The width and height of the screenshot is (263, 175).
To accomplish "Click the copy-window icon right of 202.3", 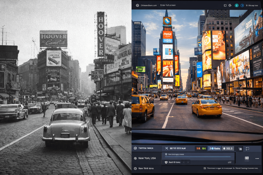I will pos(240,149).
